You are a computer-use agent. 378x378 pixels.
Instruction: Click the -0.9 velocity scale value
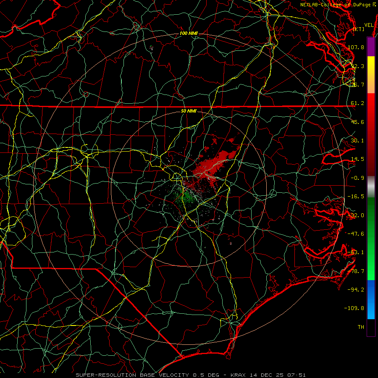(x=357, y=178)
